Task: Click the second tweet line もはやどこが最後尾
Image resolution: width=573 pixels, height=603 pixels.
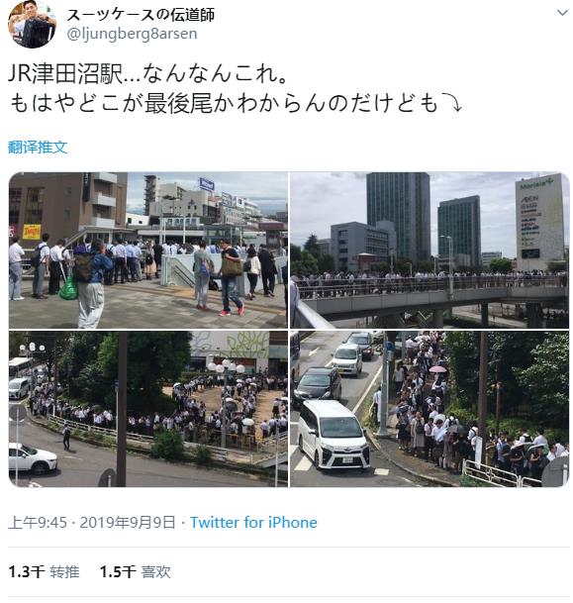Action: pos(236,103)
